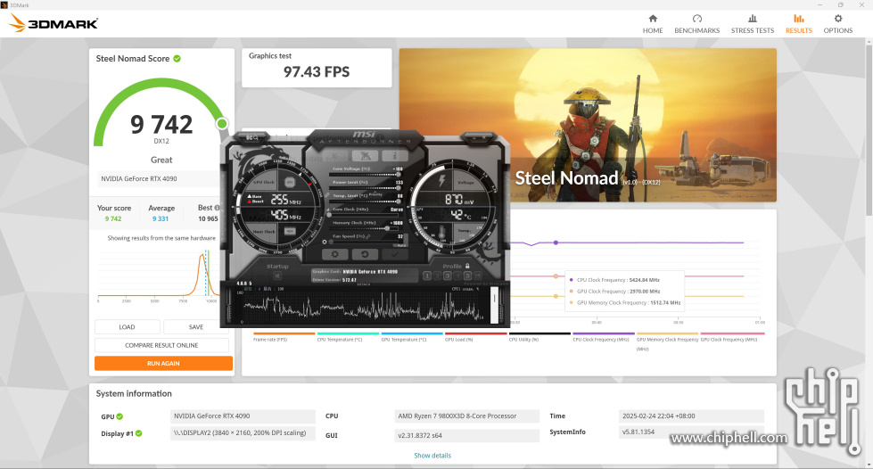Open the RESULTS tab
The image size is (873, 469).
click(x=798, y=24)
